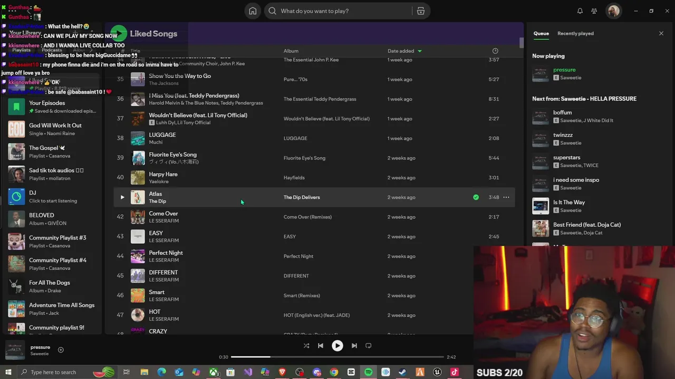The image size is (675, 379).
Task: Open Your Episodes in library
Action: point(53,107)
